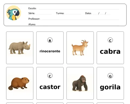Click the circled R letter badge

(50, 40)
